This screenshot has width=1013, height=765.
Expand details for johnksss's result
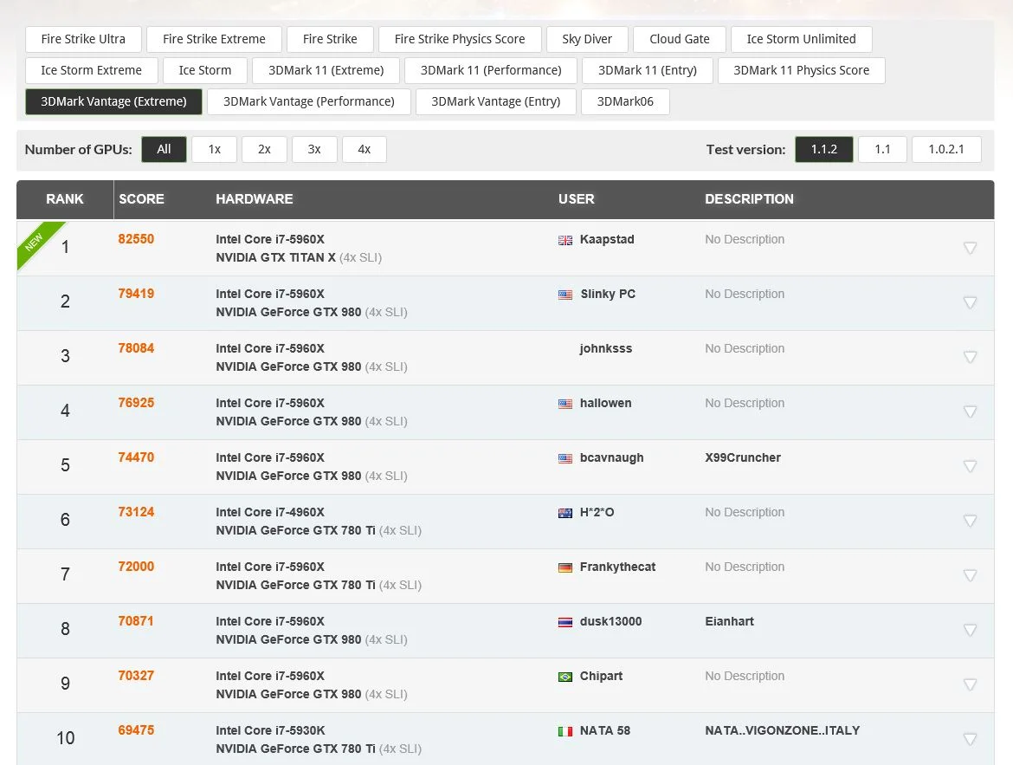[970, 356]
